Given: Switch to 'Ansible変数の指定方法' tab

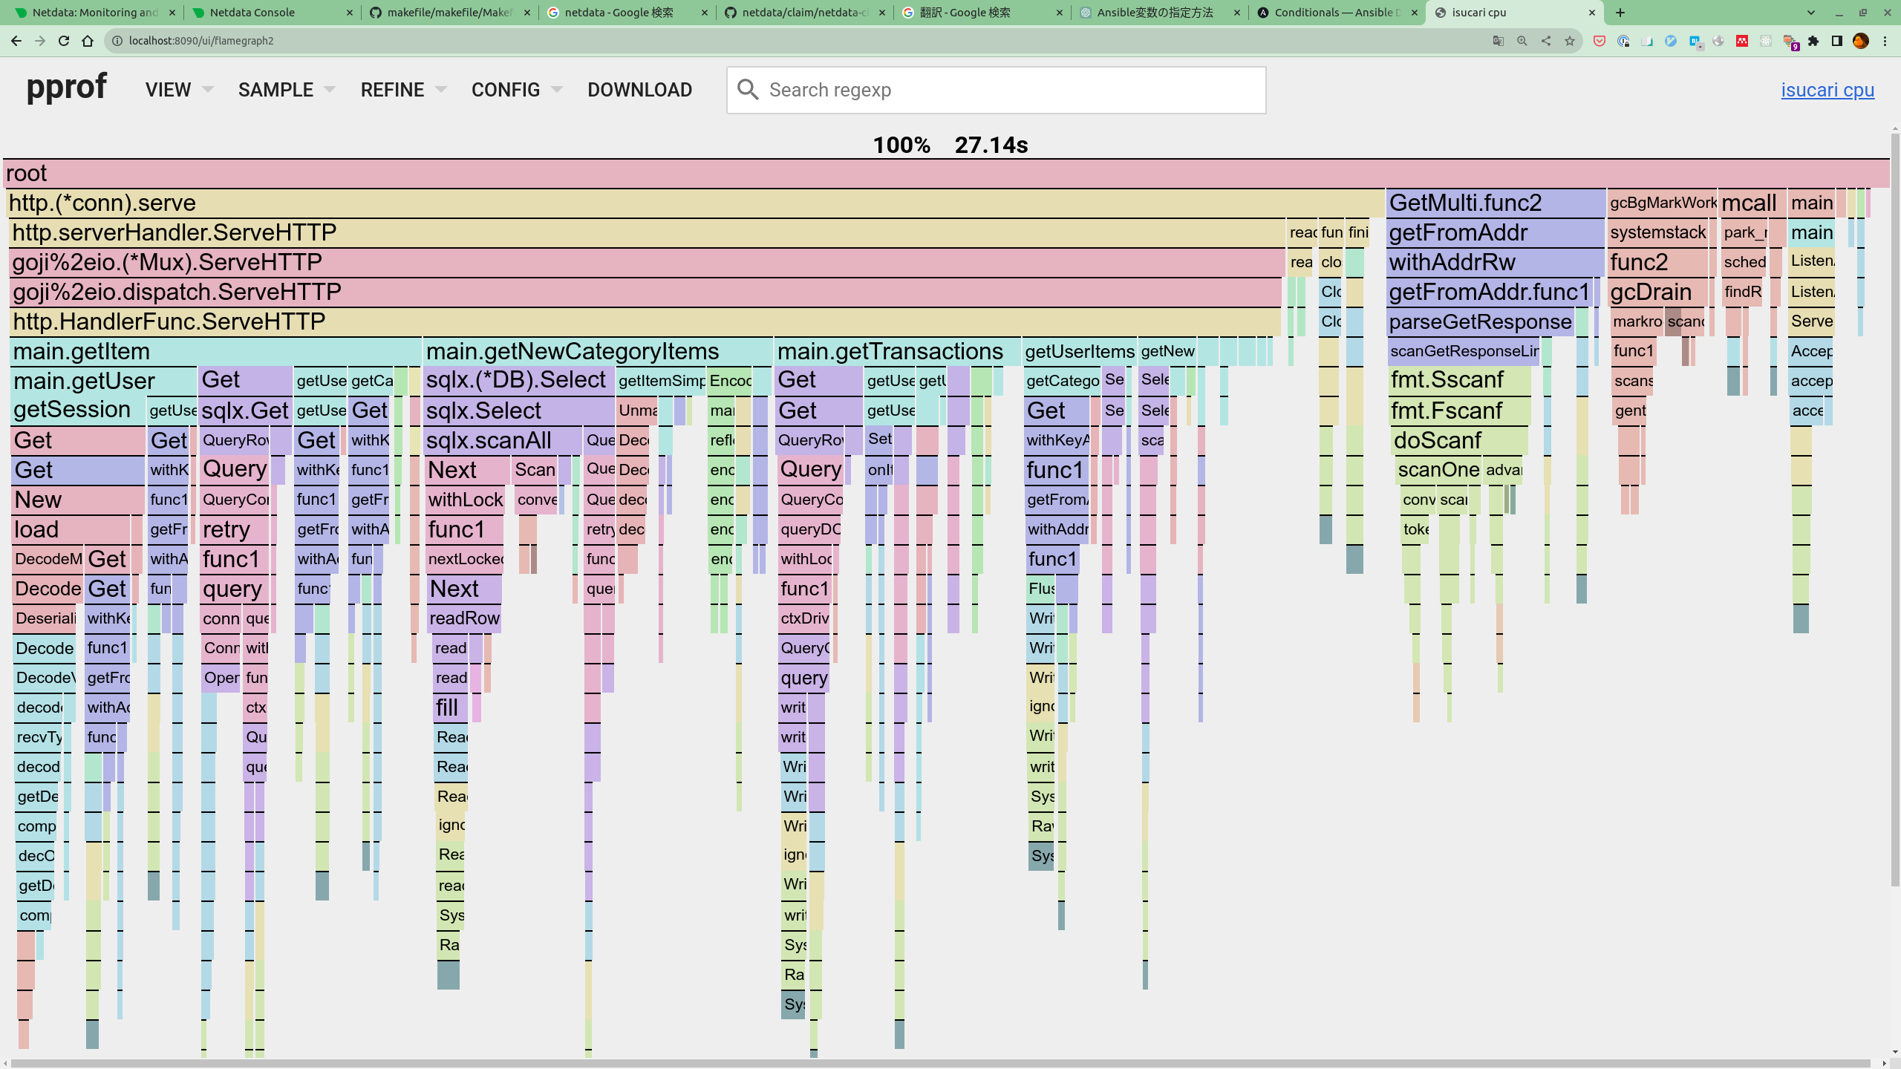Looking at the screenshot, I should (x=1159, y=13).
